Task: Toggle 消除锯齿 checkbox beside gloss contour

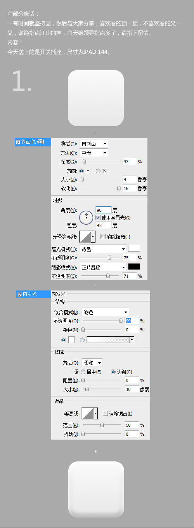Action: pos(103,236)
